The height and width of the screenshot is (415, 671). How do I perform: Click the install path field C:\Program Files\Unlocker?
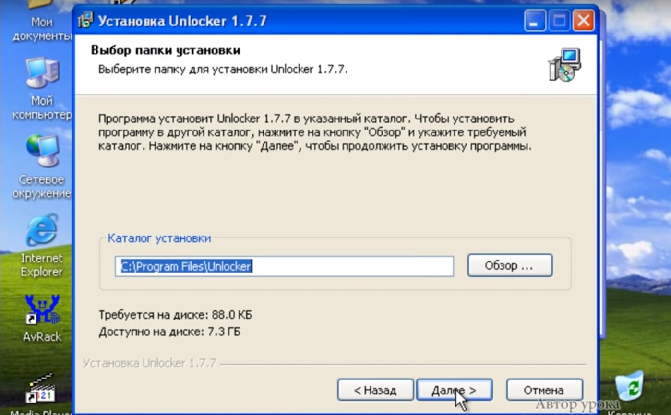click(x=284, y=266)
